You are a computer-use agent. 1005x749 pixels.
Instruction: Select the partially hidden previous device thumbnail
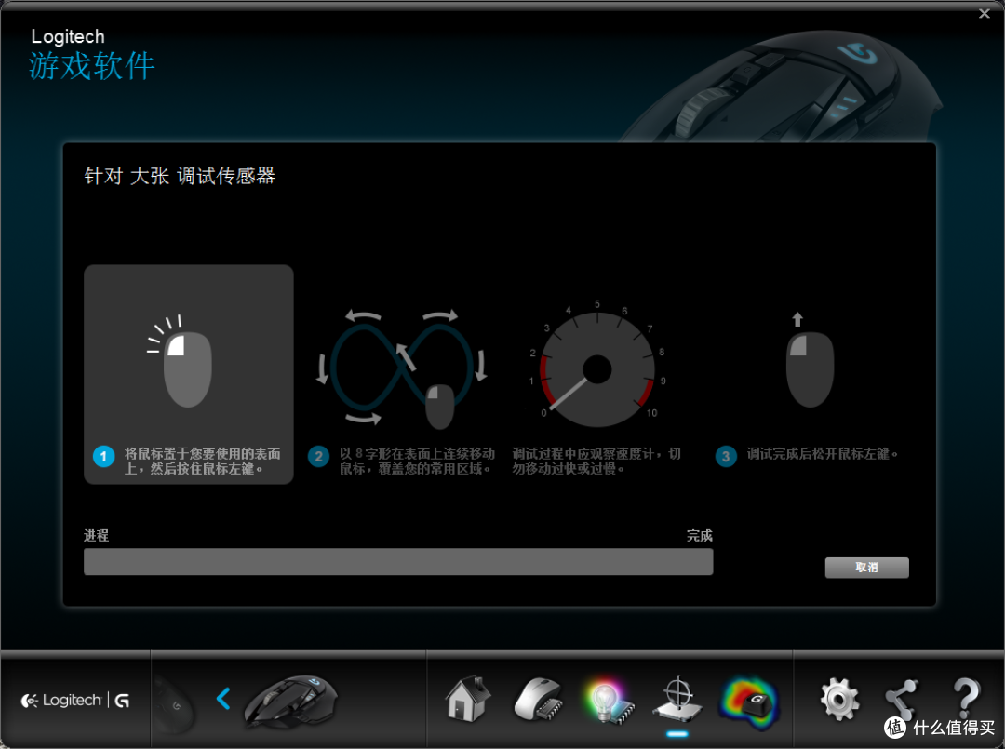175,704
